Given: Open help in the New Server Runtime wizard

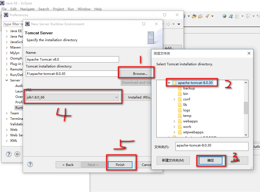Looking at the screenshot, I should click(x=30, y=165).
